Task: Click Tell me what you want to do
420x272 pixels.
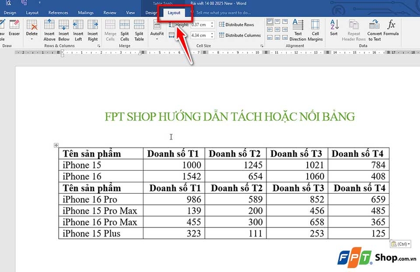Action: (x=224, y=13)
